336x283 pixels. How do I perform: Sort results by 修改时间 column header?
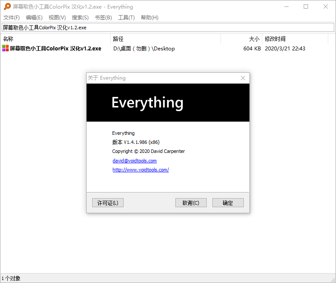click(295, 39)
